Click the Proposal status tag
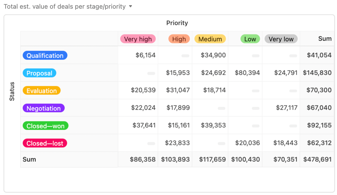 (x=40, y=73)
